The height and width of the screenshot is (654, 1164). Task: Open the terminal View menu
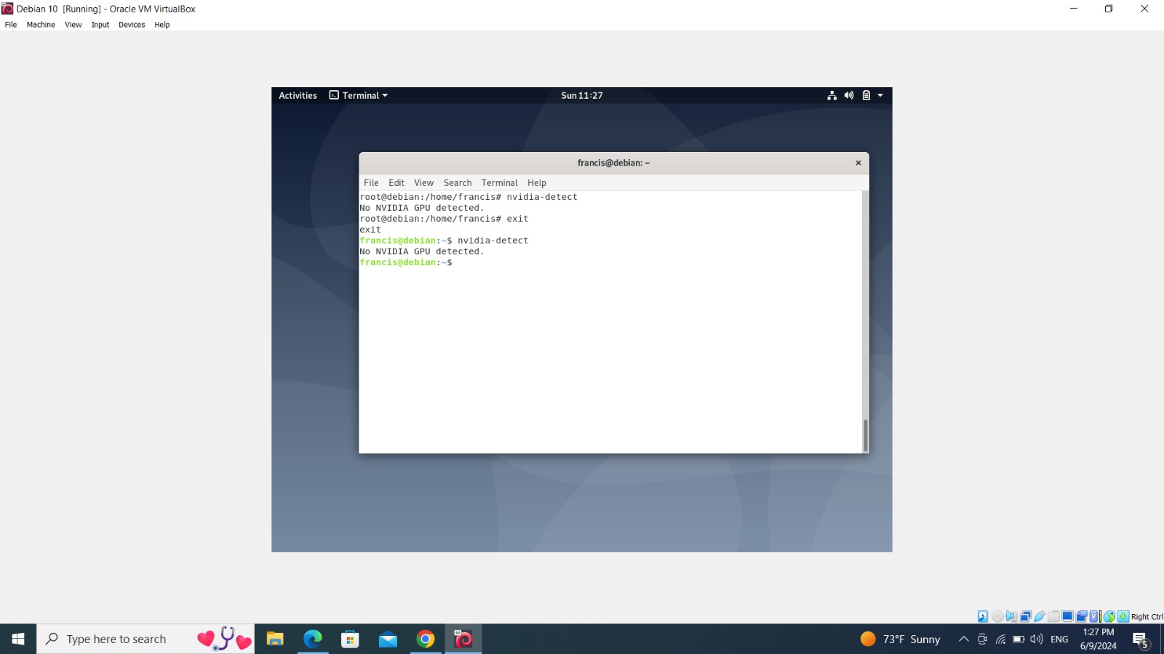(424, 183)
